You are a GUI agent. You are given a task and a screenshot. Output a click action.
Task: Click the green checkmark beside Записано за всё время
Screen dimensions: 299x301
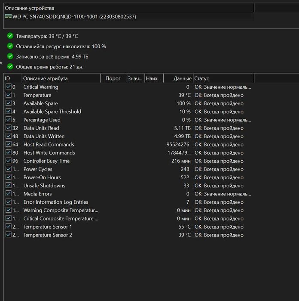tap(10, 56)
